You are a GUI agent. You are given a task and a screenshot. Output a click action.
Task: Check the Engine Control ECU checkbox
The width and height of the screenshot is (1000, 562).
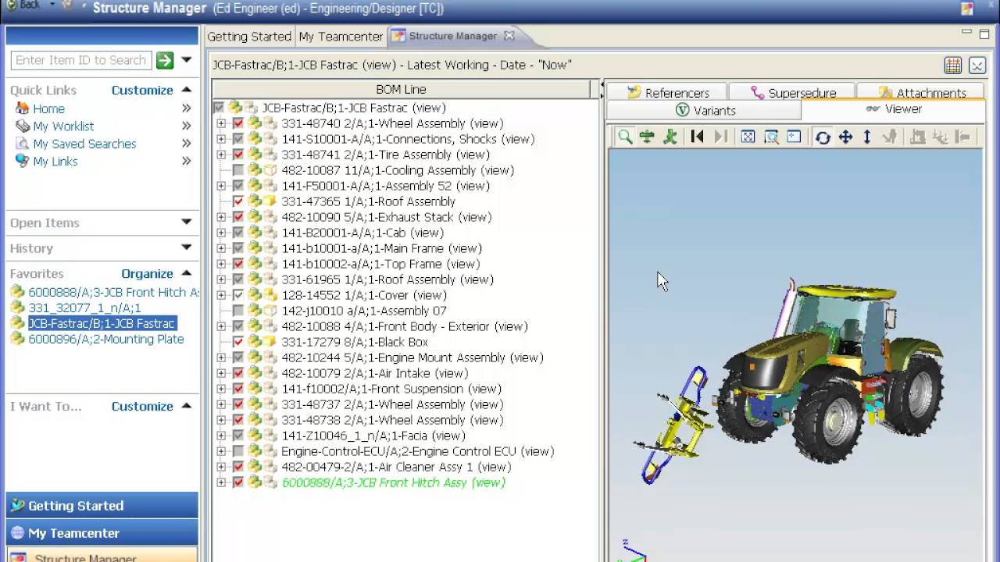click(238, 451)
